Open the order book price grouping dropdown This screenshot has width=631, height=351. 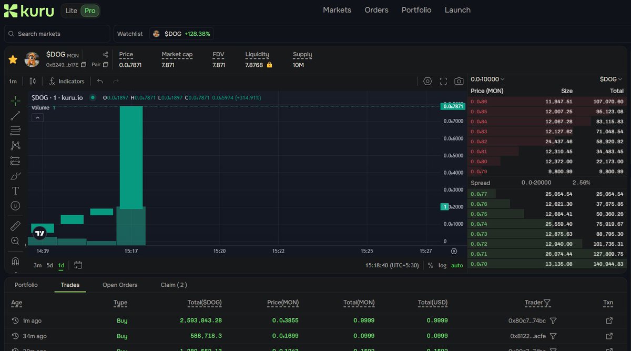coord(487,79)
